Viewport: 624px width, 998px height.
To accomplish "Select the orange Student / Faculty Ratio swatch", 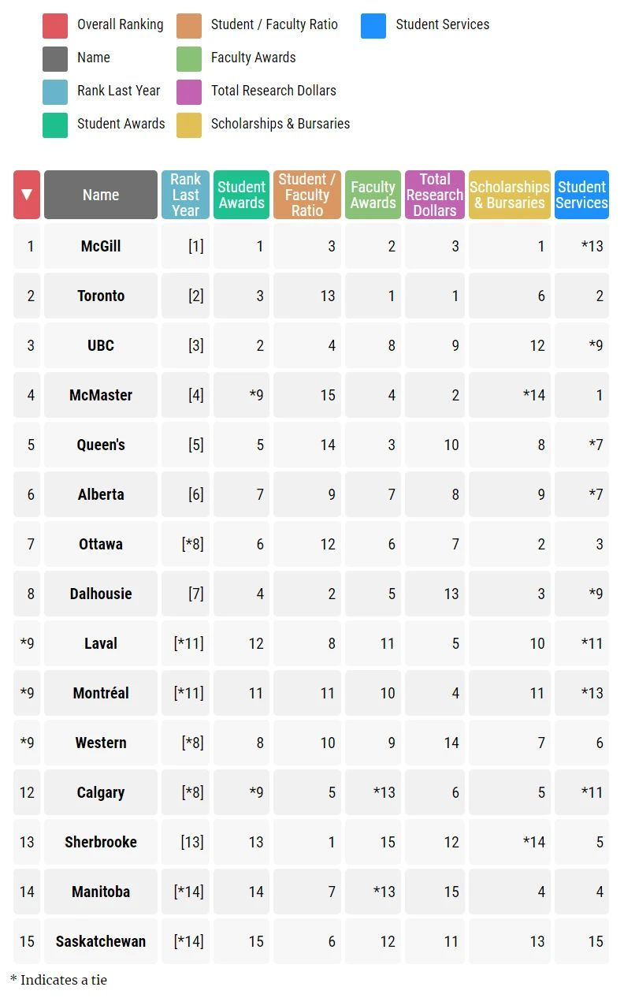I will 189,25.
